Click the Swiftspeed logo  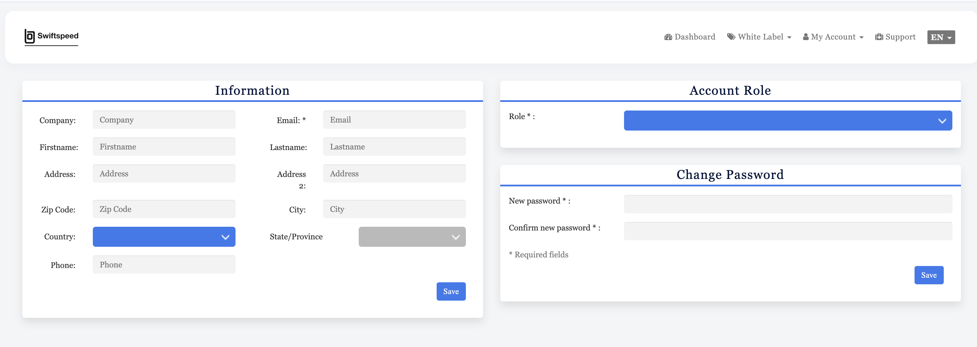51,36
